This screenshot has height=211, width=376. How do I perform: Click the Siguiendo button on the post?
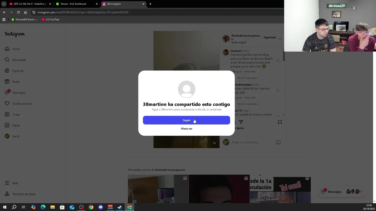tap(270, 38)
